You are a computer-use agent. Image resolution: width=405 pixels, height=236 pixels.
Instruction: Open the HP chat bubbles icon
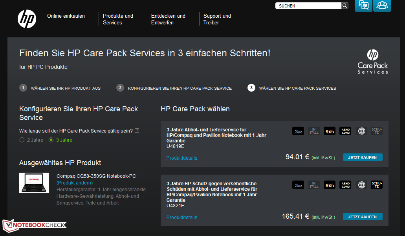[363, 6]
